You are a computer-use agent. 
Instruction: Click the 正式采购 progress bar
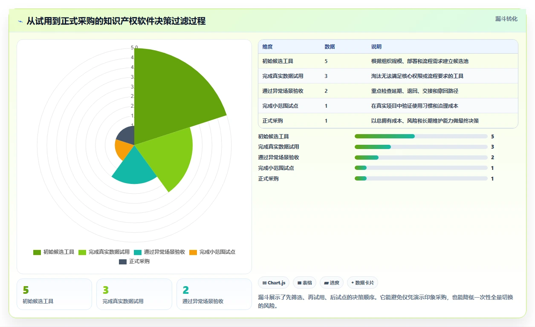421,178
